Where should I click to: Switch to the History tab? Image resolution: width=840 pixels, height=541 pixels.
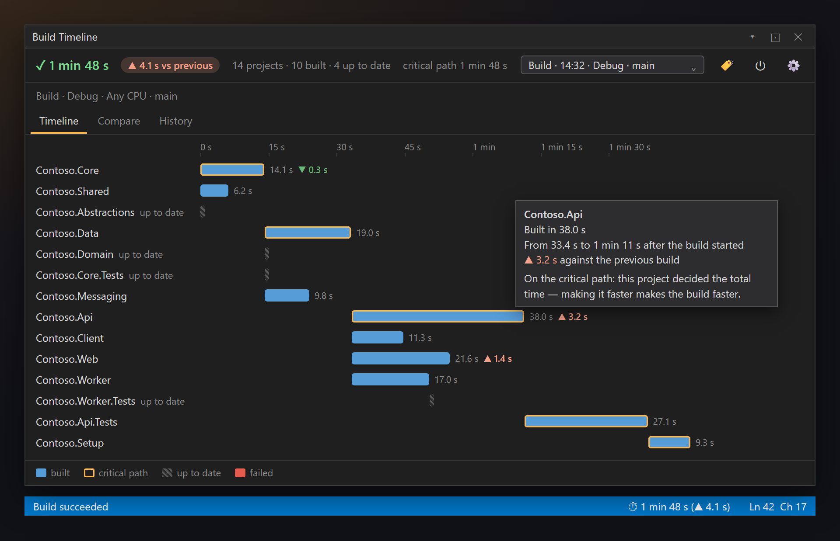[x=176, y=121]
